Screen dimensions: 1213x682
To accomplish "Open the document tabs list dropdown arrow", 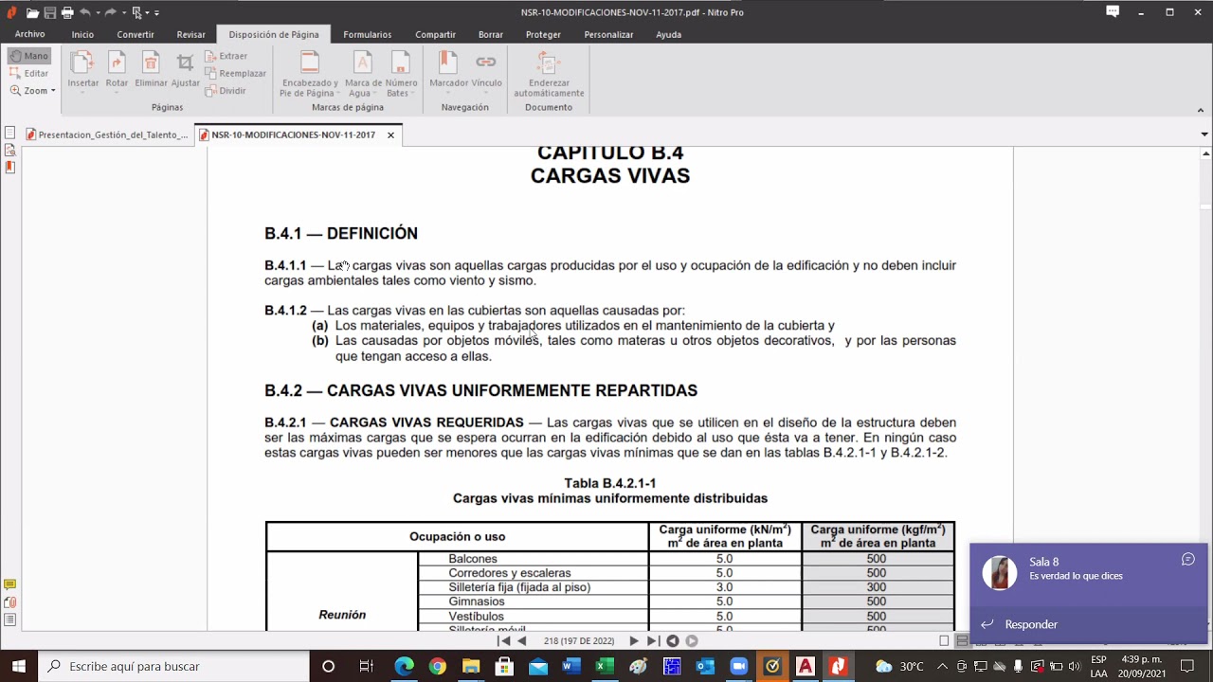I will point(1204,135).
